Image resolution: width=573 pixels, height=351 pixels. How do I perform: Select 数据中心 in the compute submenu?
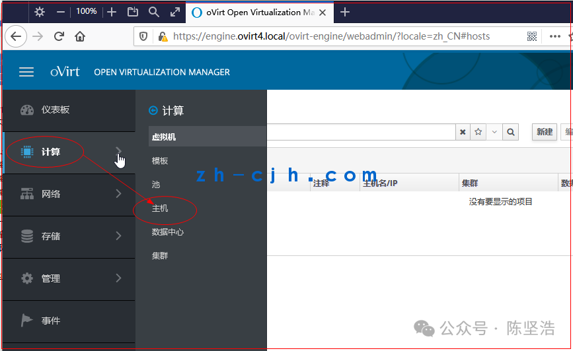(x=168, y=232)
